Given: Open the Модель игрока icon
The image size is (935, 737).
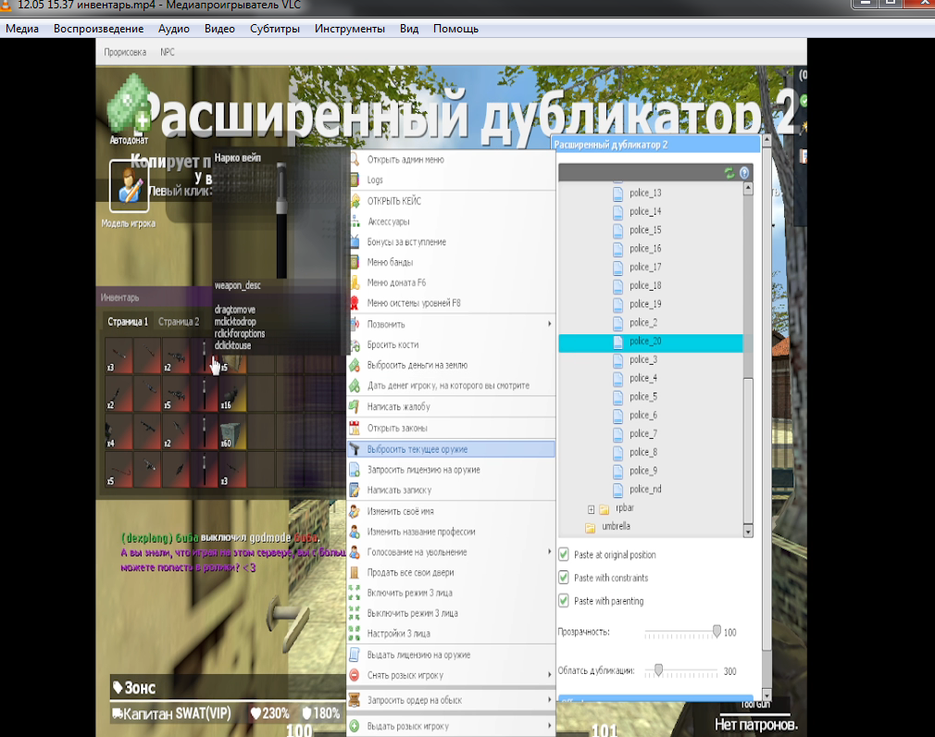Looking at the screenshot, I should coord(128,186).
